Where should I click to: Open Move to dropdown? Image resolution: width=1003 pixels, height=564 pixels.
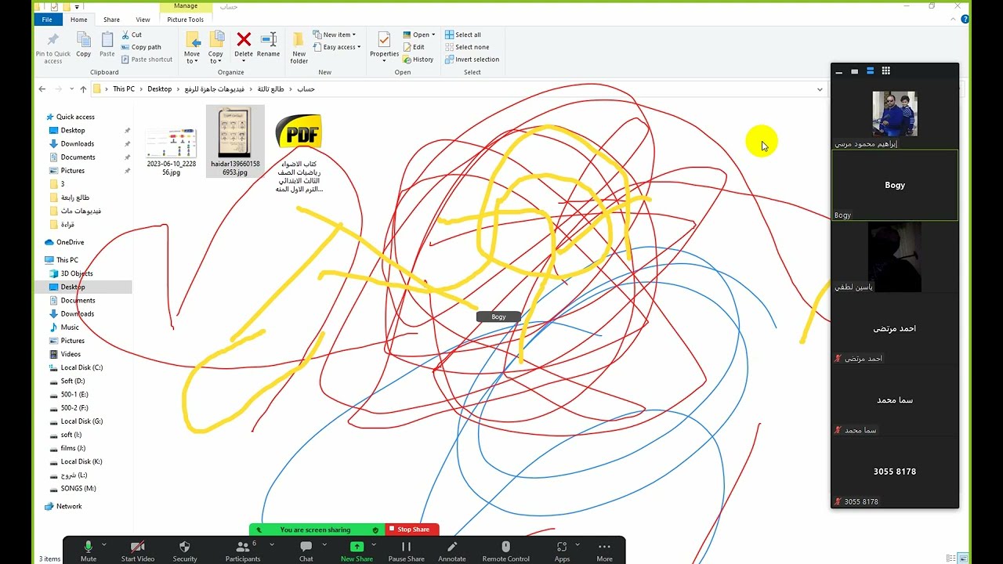click(192, 47)
